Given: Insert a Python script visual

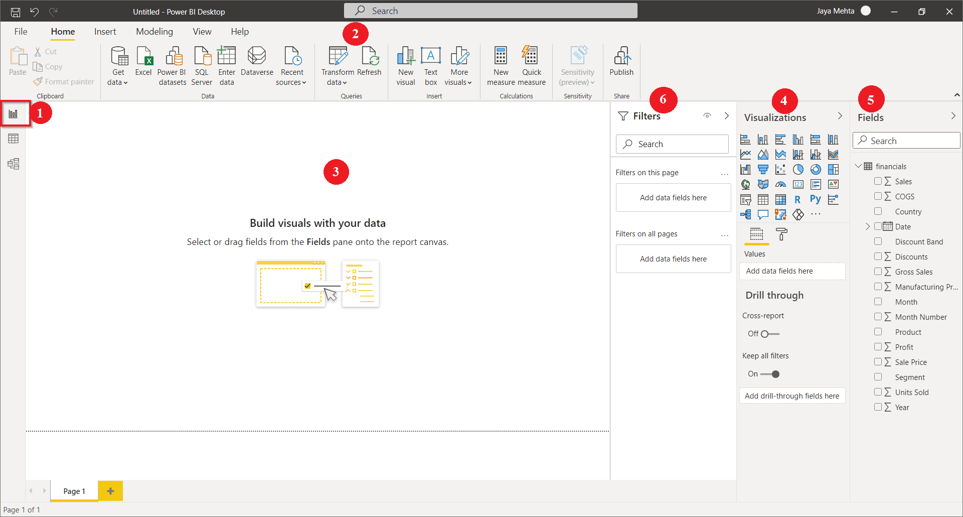Looking at the screenshot, I should pyautogui.click(x=816, y=199).
